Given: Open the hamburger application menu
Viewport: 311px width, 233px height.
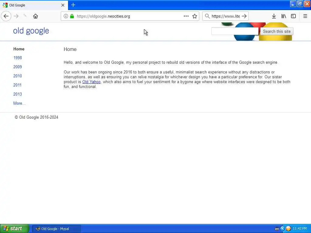Looking at the screenshot, I should point(305,16).
